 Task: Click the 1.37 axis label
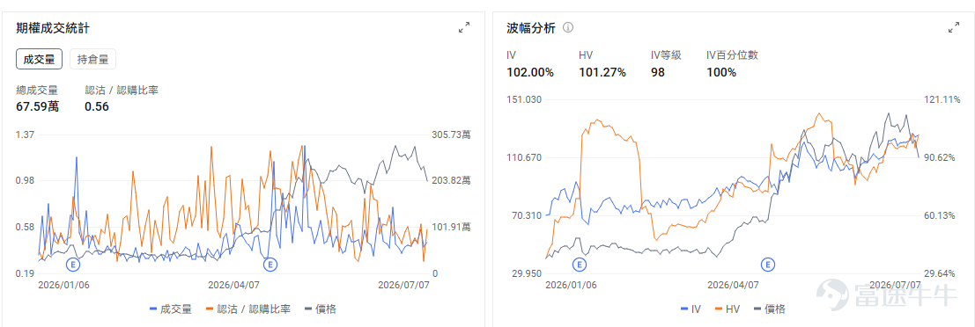[25, 134]
